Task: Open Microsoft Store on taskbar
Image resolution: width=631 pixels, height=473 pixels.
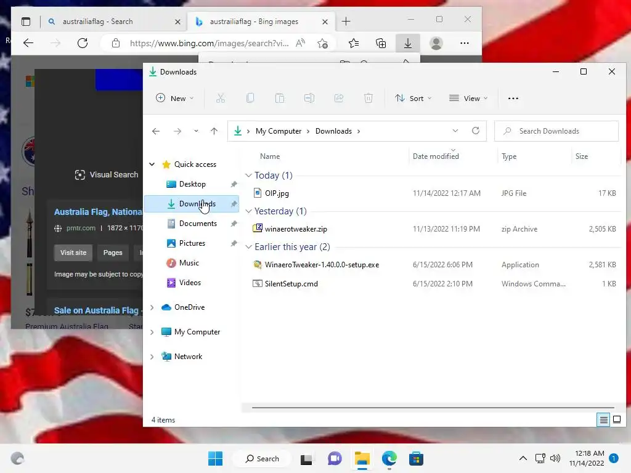Action: pos(416,458)
